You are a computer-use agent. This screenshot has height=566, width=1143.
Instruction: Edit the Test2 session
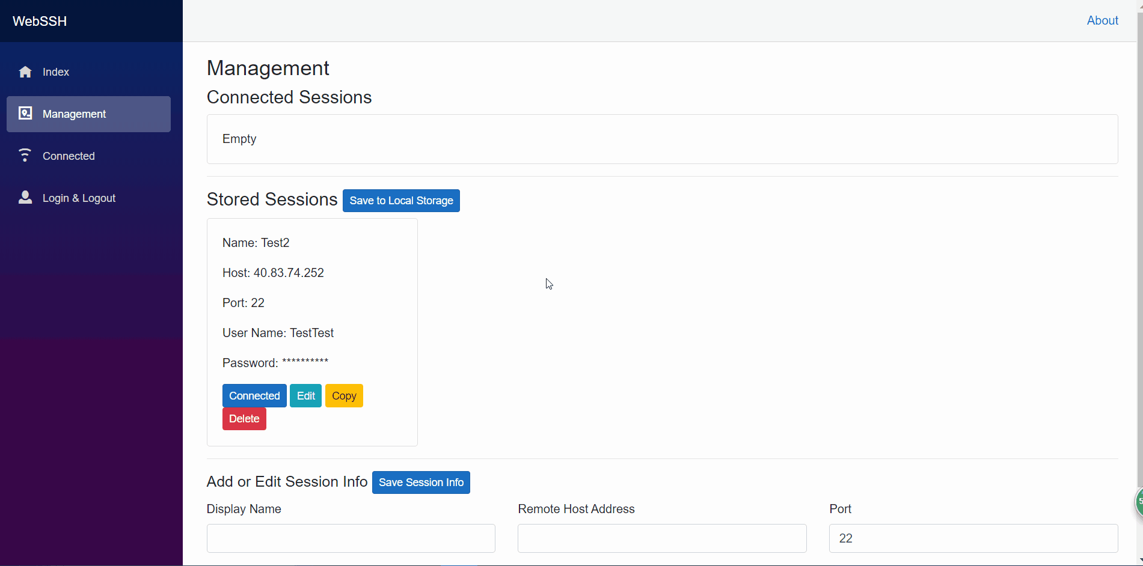(x=305, y=396)
